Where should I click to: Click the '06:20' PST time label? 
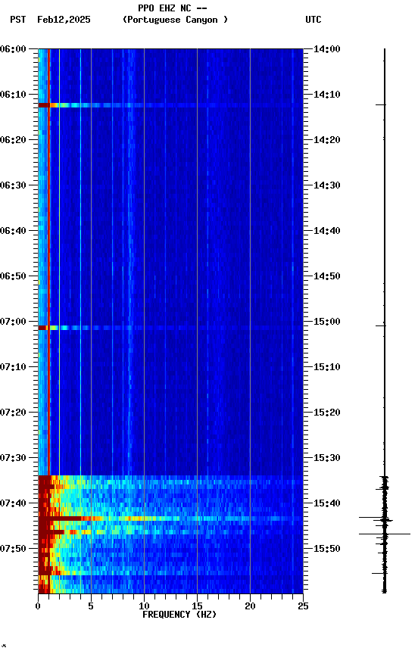pos(13,140)
